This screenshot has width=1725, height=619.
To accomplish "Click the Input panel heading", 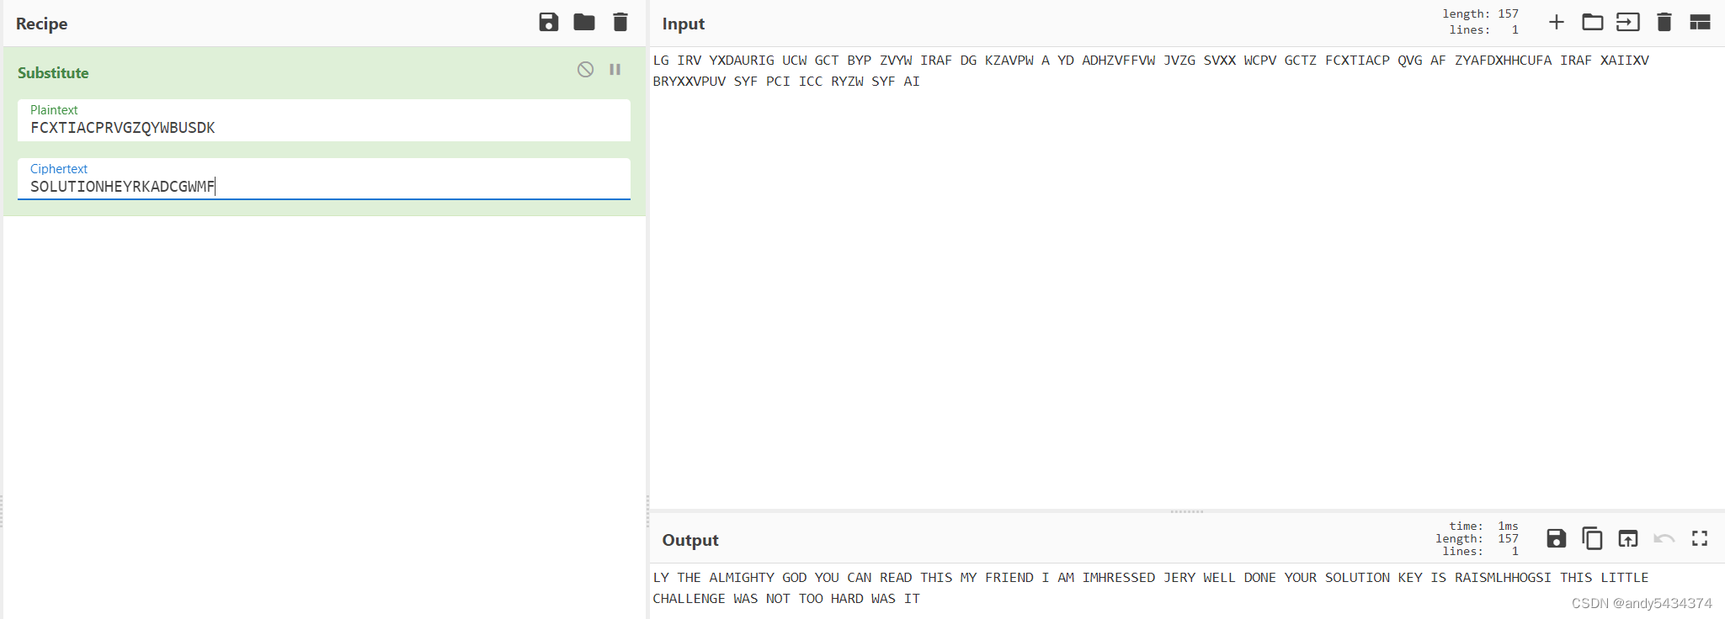I will coord(684,24).
